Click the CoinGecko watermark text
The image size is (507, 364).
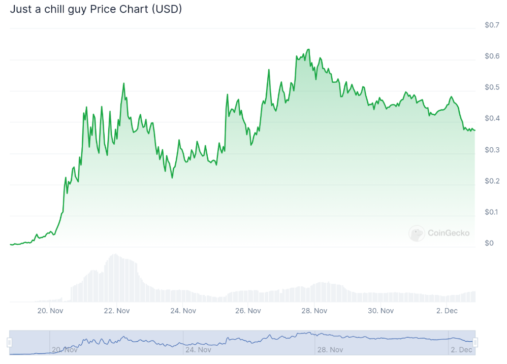(449, 233)
